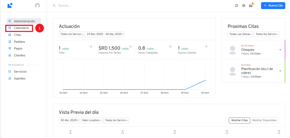Select Mostrar Citas view toggle
Screen dimensions: 290x138
239,120
